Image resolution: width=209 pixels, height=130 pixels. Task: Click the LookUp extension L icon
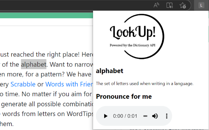pyautogui.click(x=201, y=6)
